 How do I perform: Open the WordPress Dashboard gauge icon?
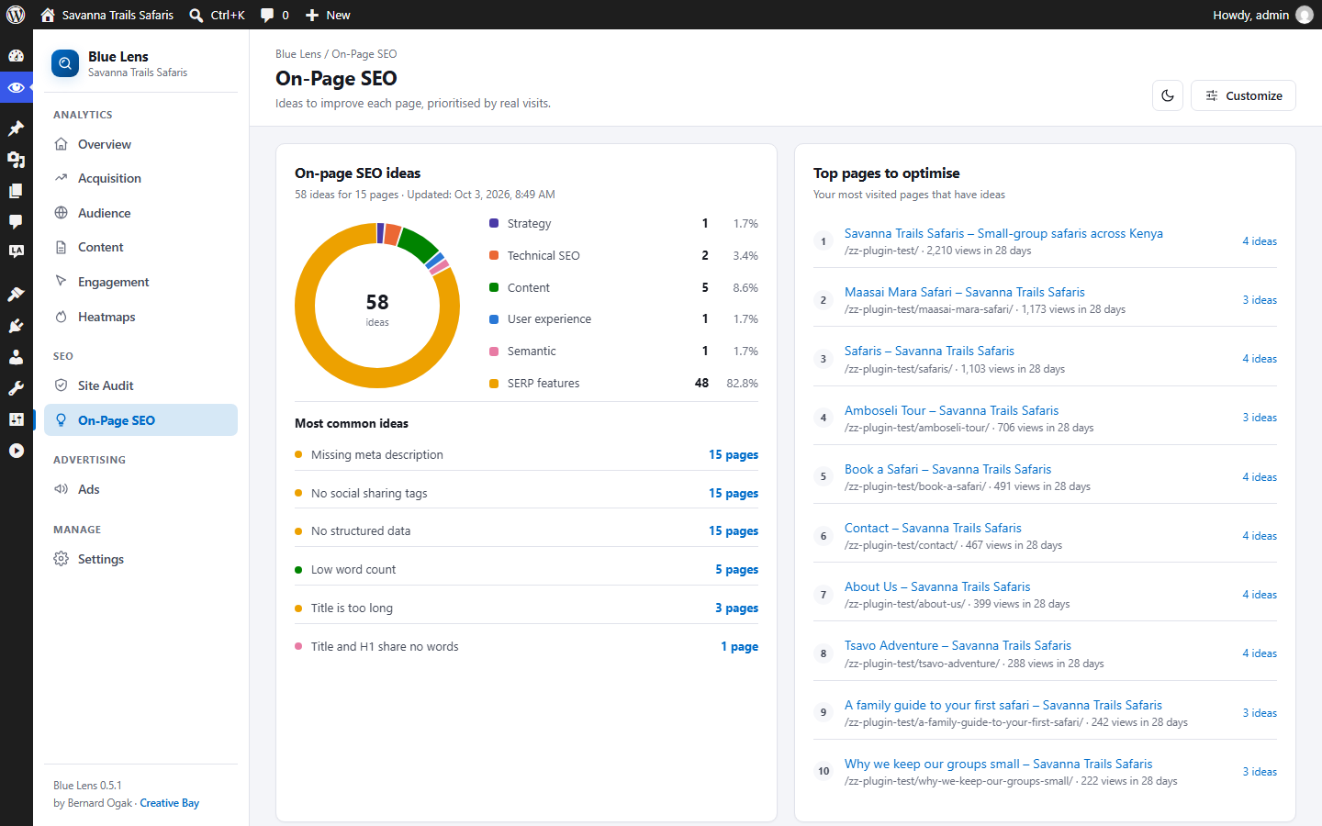click(16, 55)
